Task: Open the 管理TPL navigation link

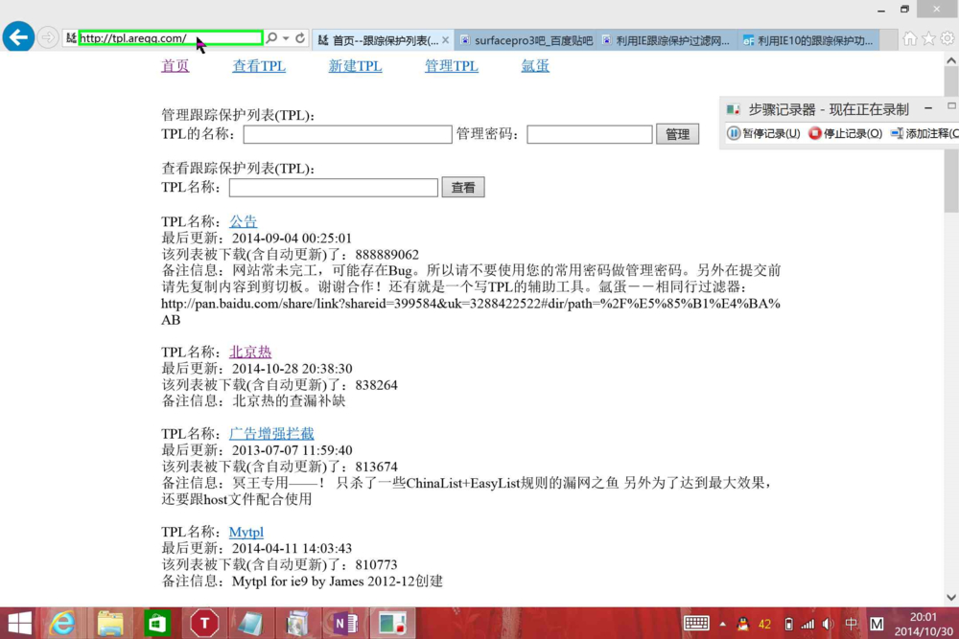Action: (x=452, y=65)
